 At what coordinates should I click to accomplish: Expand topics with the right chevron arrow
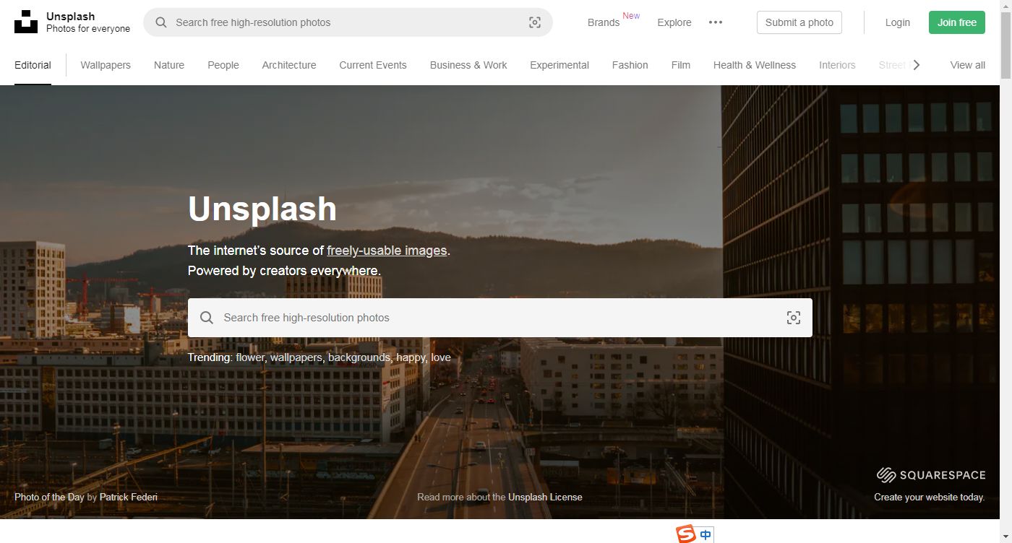(917, 65)
